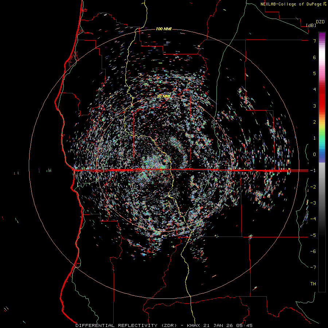The image size is (328, 328).
Task: Click the -5 value on color scale
Action: (313, 235)
